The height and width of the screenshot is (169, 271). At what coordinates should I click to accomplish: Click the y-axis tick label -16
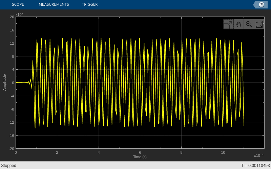click(11, 136)
